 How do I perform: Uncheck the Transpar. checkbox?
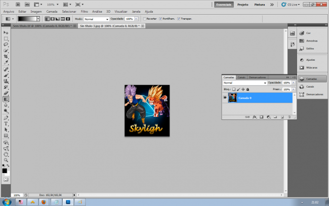(x=179, y=19)
